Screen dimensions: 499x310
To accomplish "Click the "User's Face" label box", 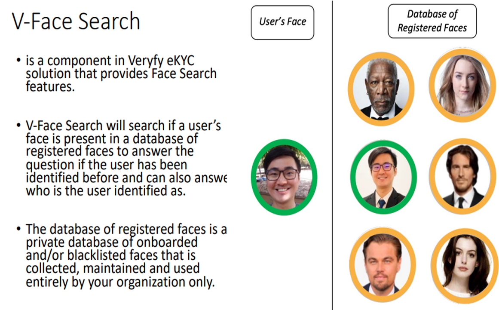I will click(x=282, y=22).
